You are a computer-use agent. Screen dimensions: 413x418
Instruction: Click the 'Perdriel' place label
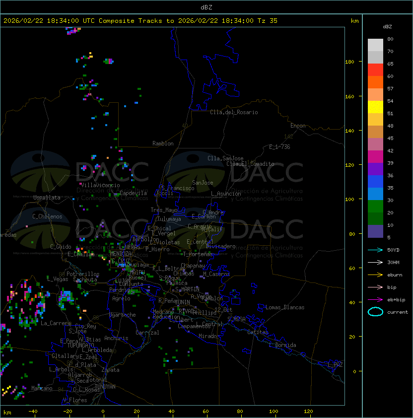click(x=121, y=289)
